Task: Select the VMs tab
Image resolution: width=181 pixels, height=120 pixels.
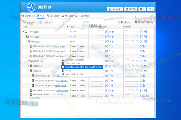Action: point(41,16)
